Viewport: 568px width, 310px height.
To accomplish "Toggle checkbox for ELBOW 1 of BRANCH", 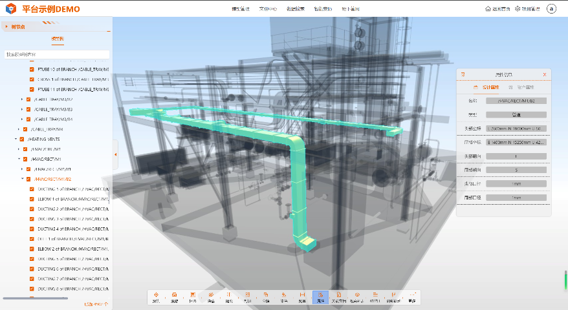I will tap(32, 199).
